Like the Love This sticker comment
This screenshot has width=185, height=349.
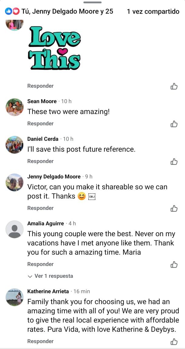point(174,86)
